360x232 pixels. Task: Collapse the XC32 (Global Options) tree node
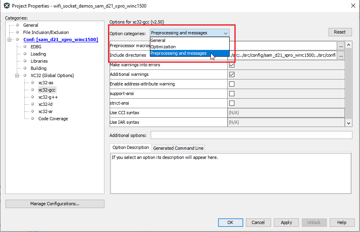(x=17, y=75)
